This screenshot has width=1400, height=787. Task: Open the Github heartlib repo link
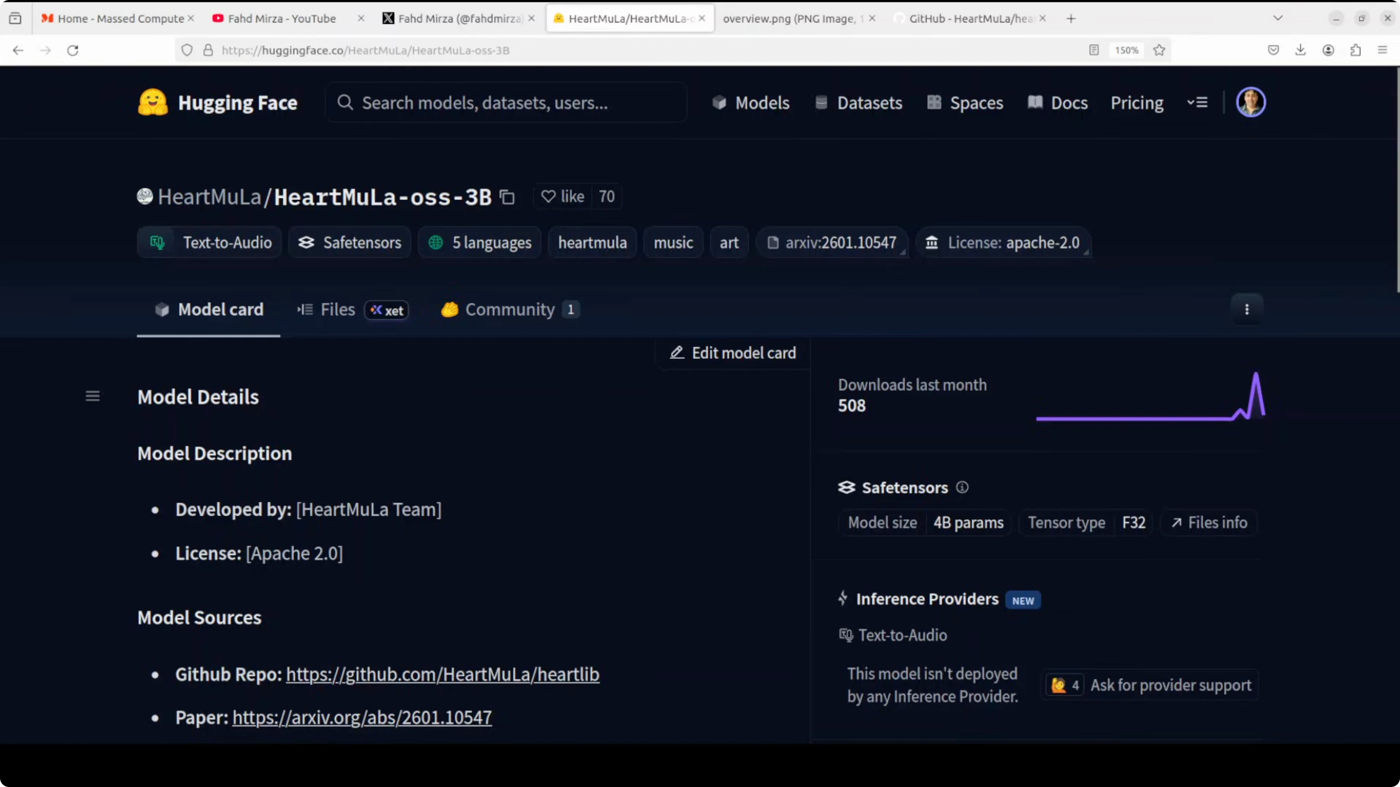click(442, 674)
